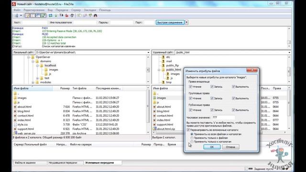Toggle remote directory tree icon

coord(38,16)
